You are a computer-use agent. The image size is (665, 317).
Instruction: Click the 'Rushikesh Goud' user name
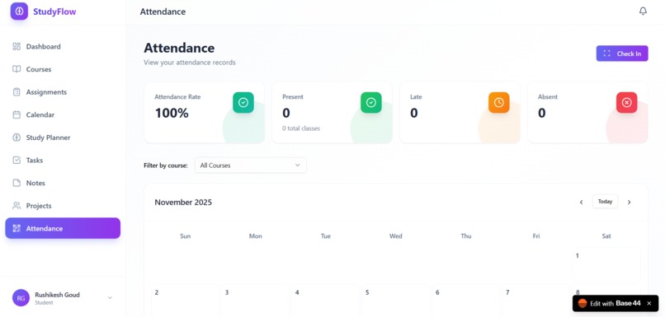[57, 295]
